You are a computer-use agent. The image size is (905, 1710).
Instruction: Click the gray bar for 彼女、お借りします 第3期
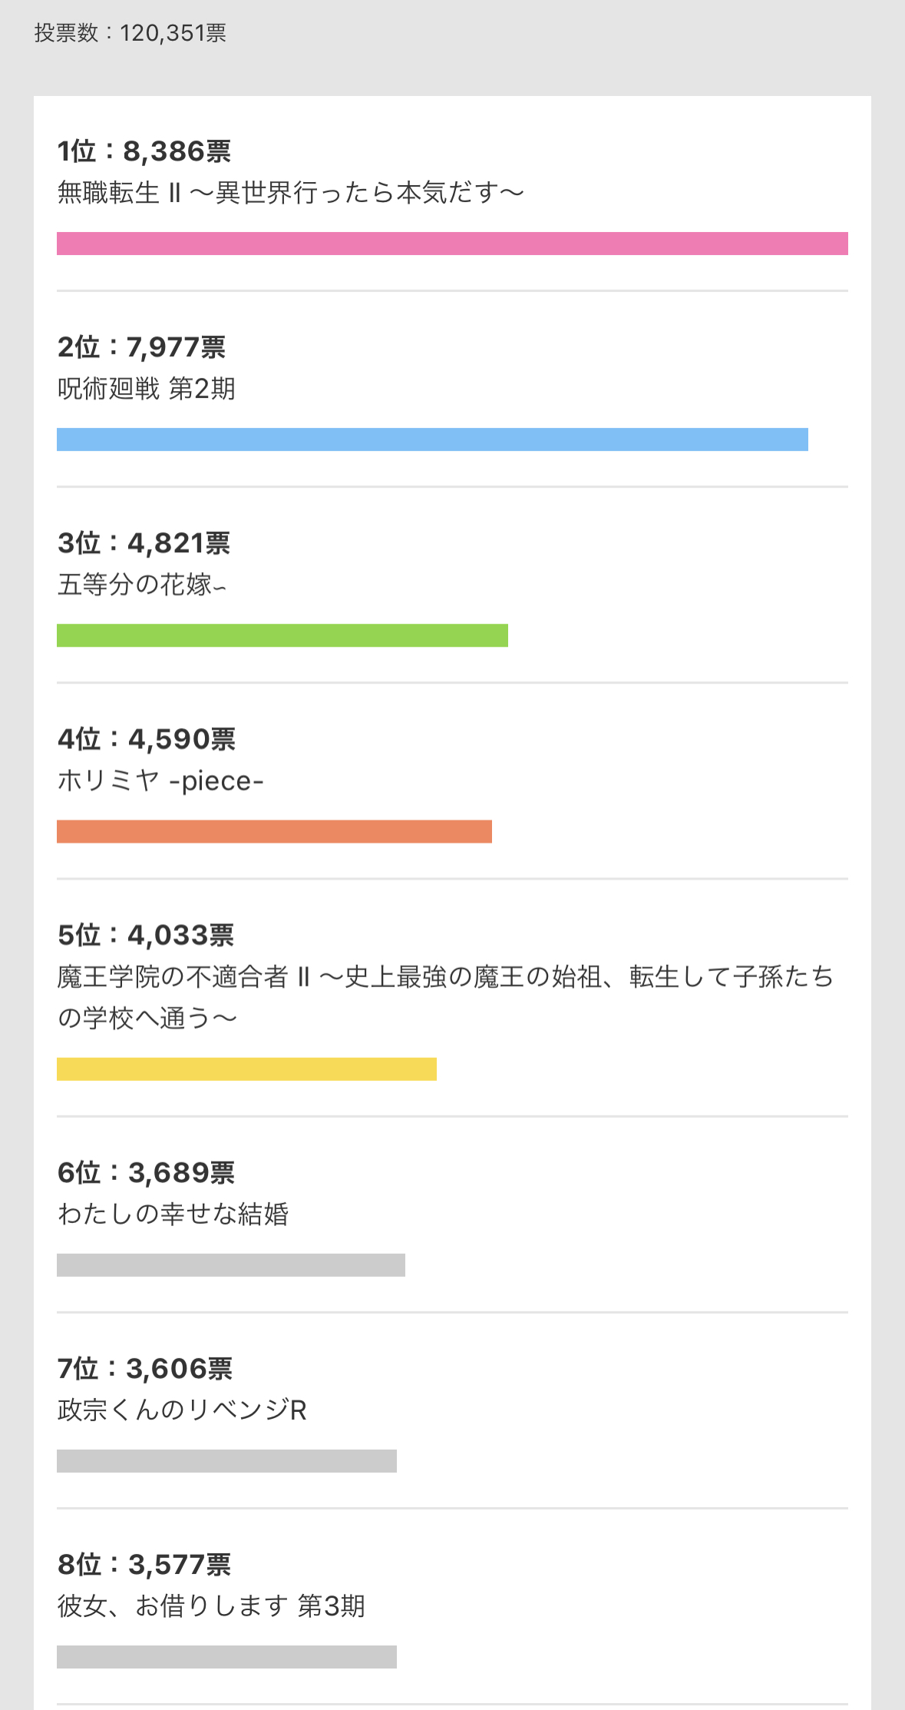pos(226,1657)
